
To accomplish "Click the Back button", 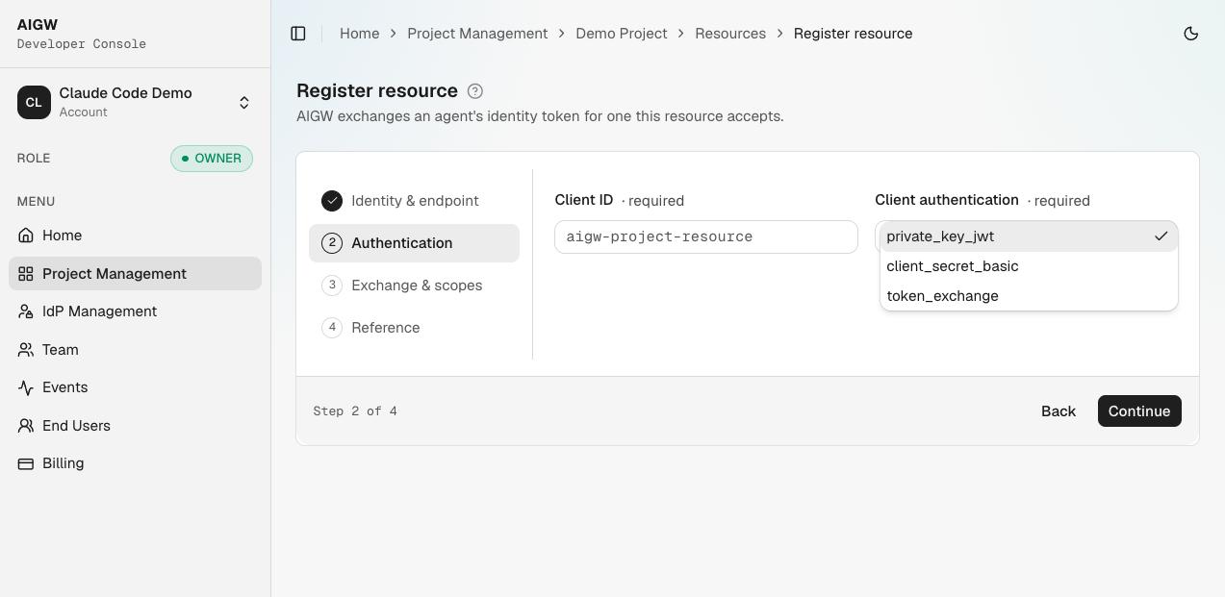I will coord(1059,411).
